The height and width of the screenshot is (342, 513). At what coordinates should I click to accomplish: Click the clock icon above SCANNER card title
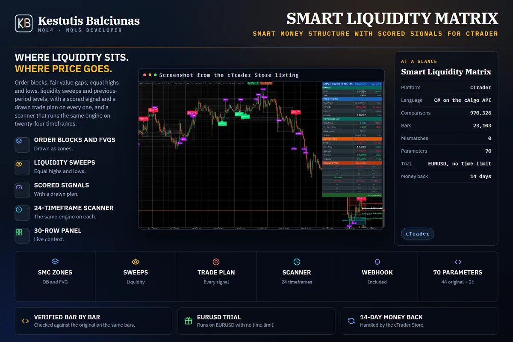tap(297, 262)
